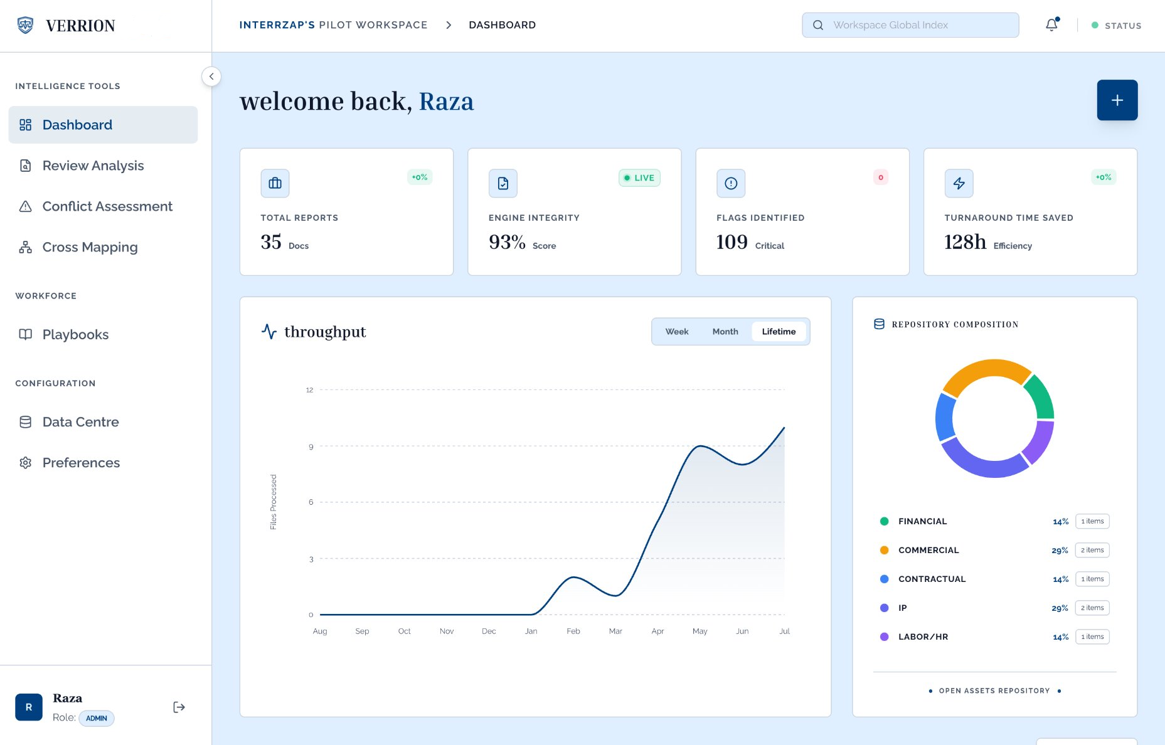
Task: Click the Playbooks open-book icon
Action: click(25, 334)
